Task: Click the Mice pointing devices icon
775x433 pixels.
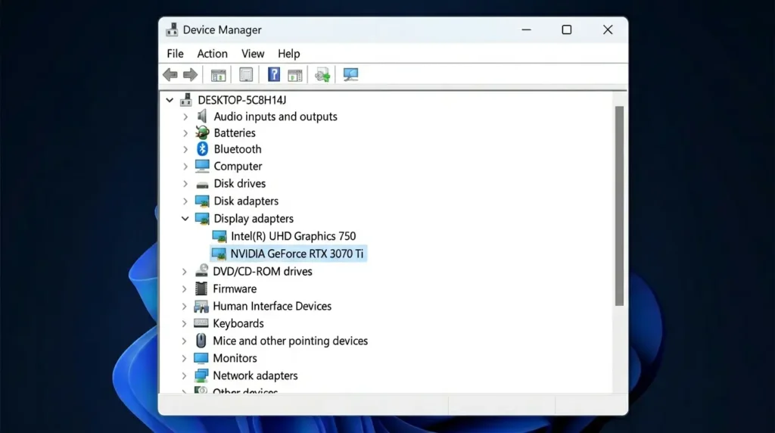Action: [x=201, y=340]
